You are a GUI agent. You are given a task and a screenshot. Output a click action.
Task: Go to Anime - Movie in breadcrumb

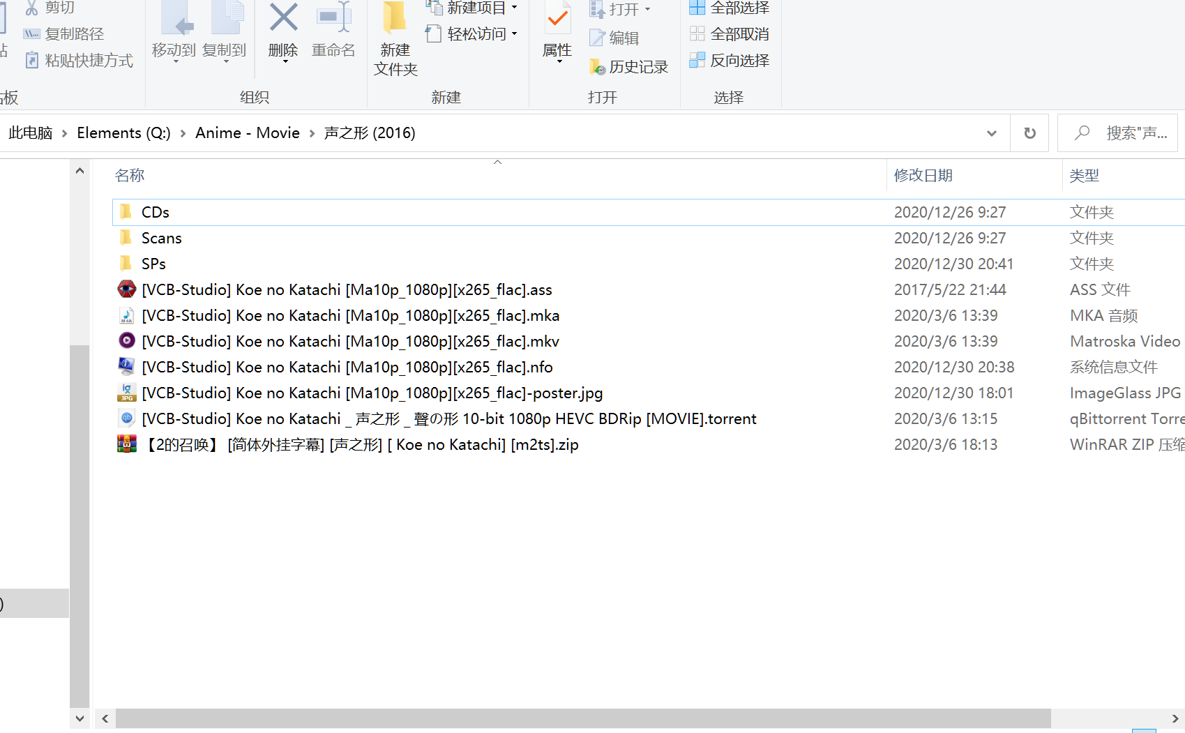248,133
